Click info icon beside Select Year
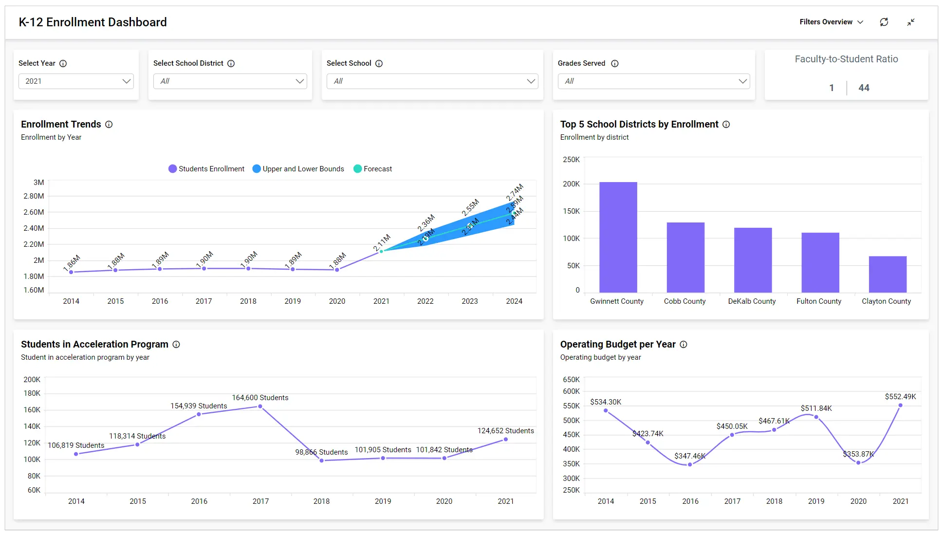The height and width of the screenshot is (534, 942). coord(63,63)
